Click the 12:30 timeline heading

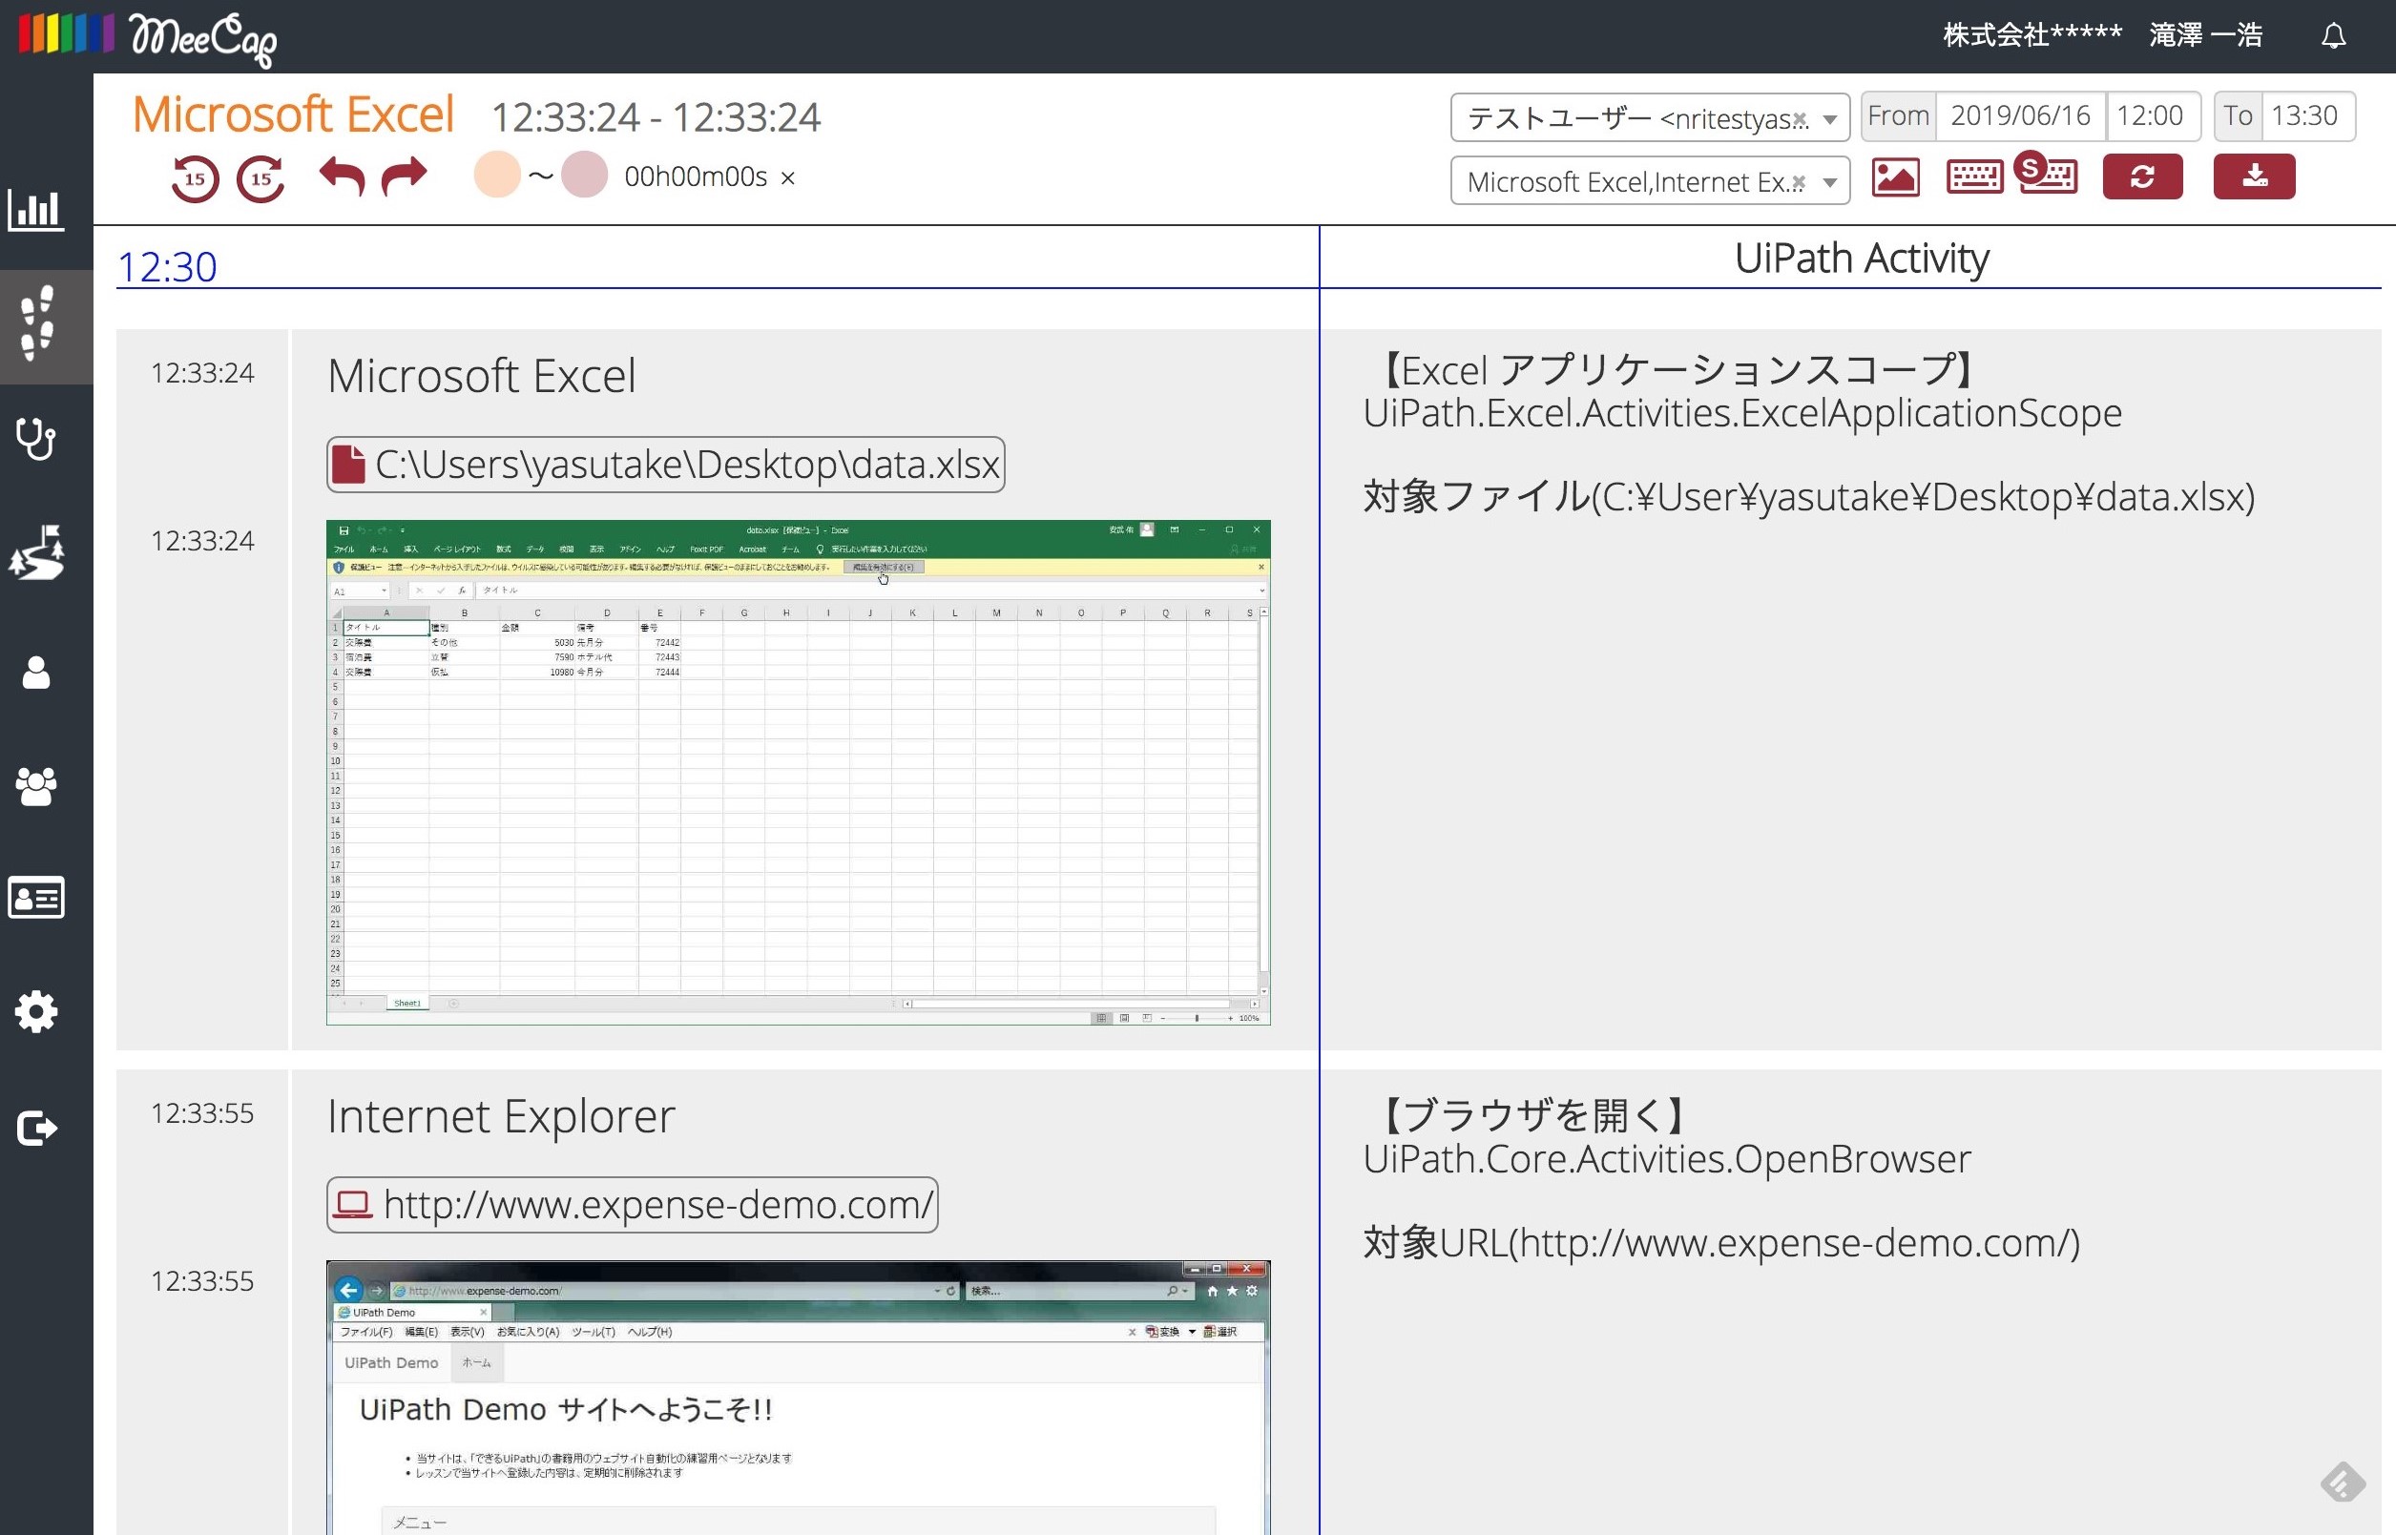(x=167, y=266)
